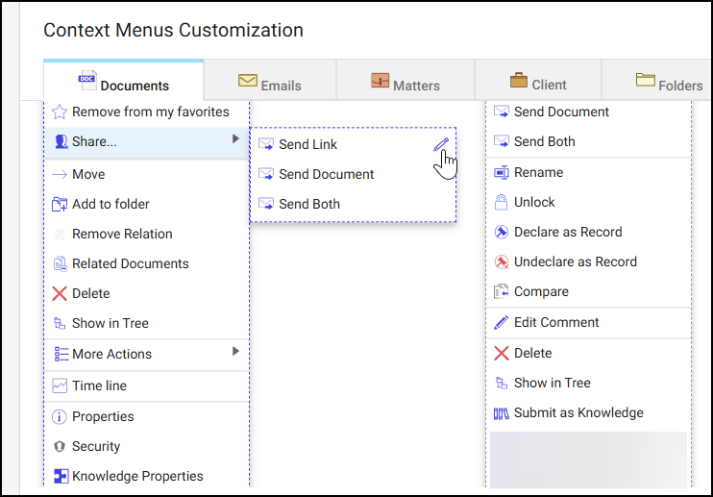Choose Submit as Knowledge in the right panel
This screenshot has height=497, width=713.
tap(588, 412)
